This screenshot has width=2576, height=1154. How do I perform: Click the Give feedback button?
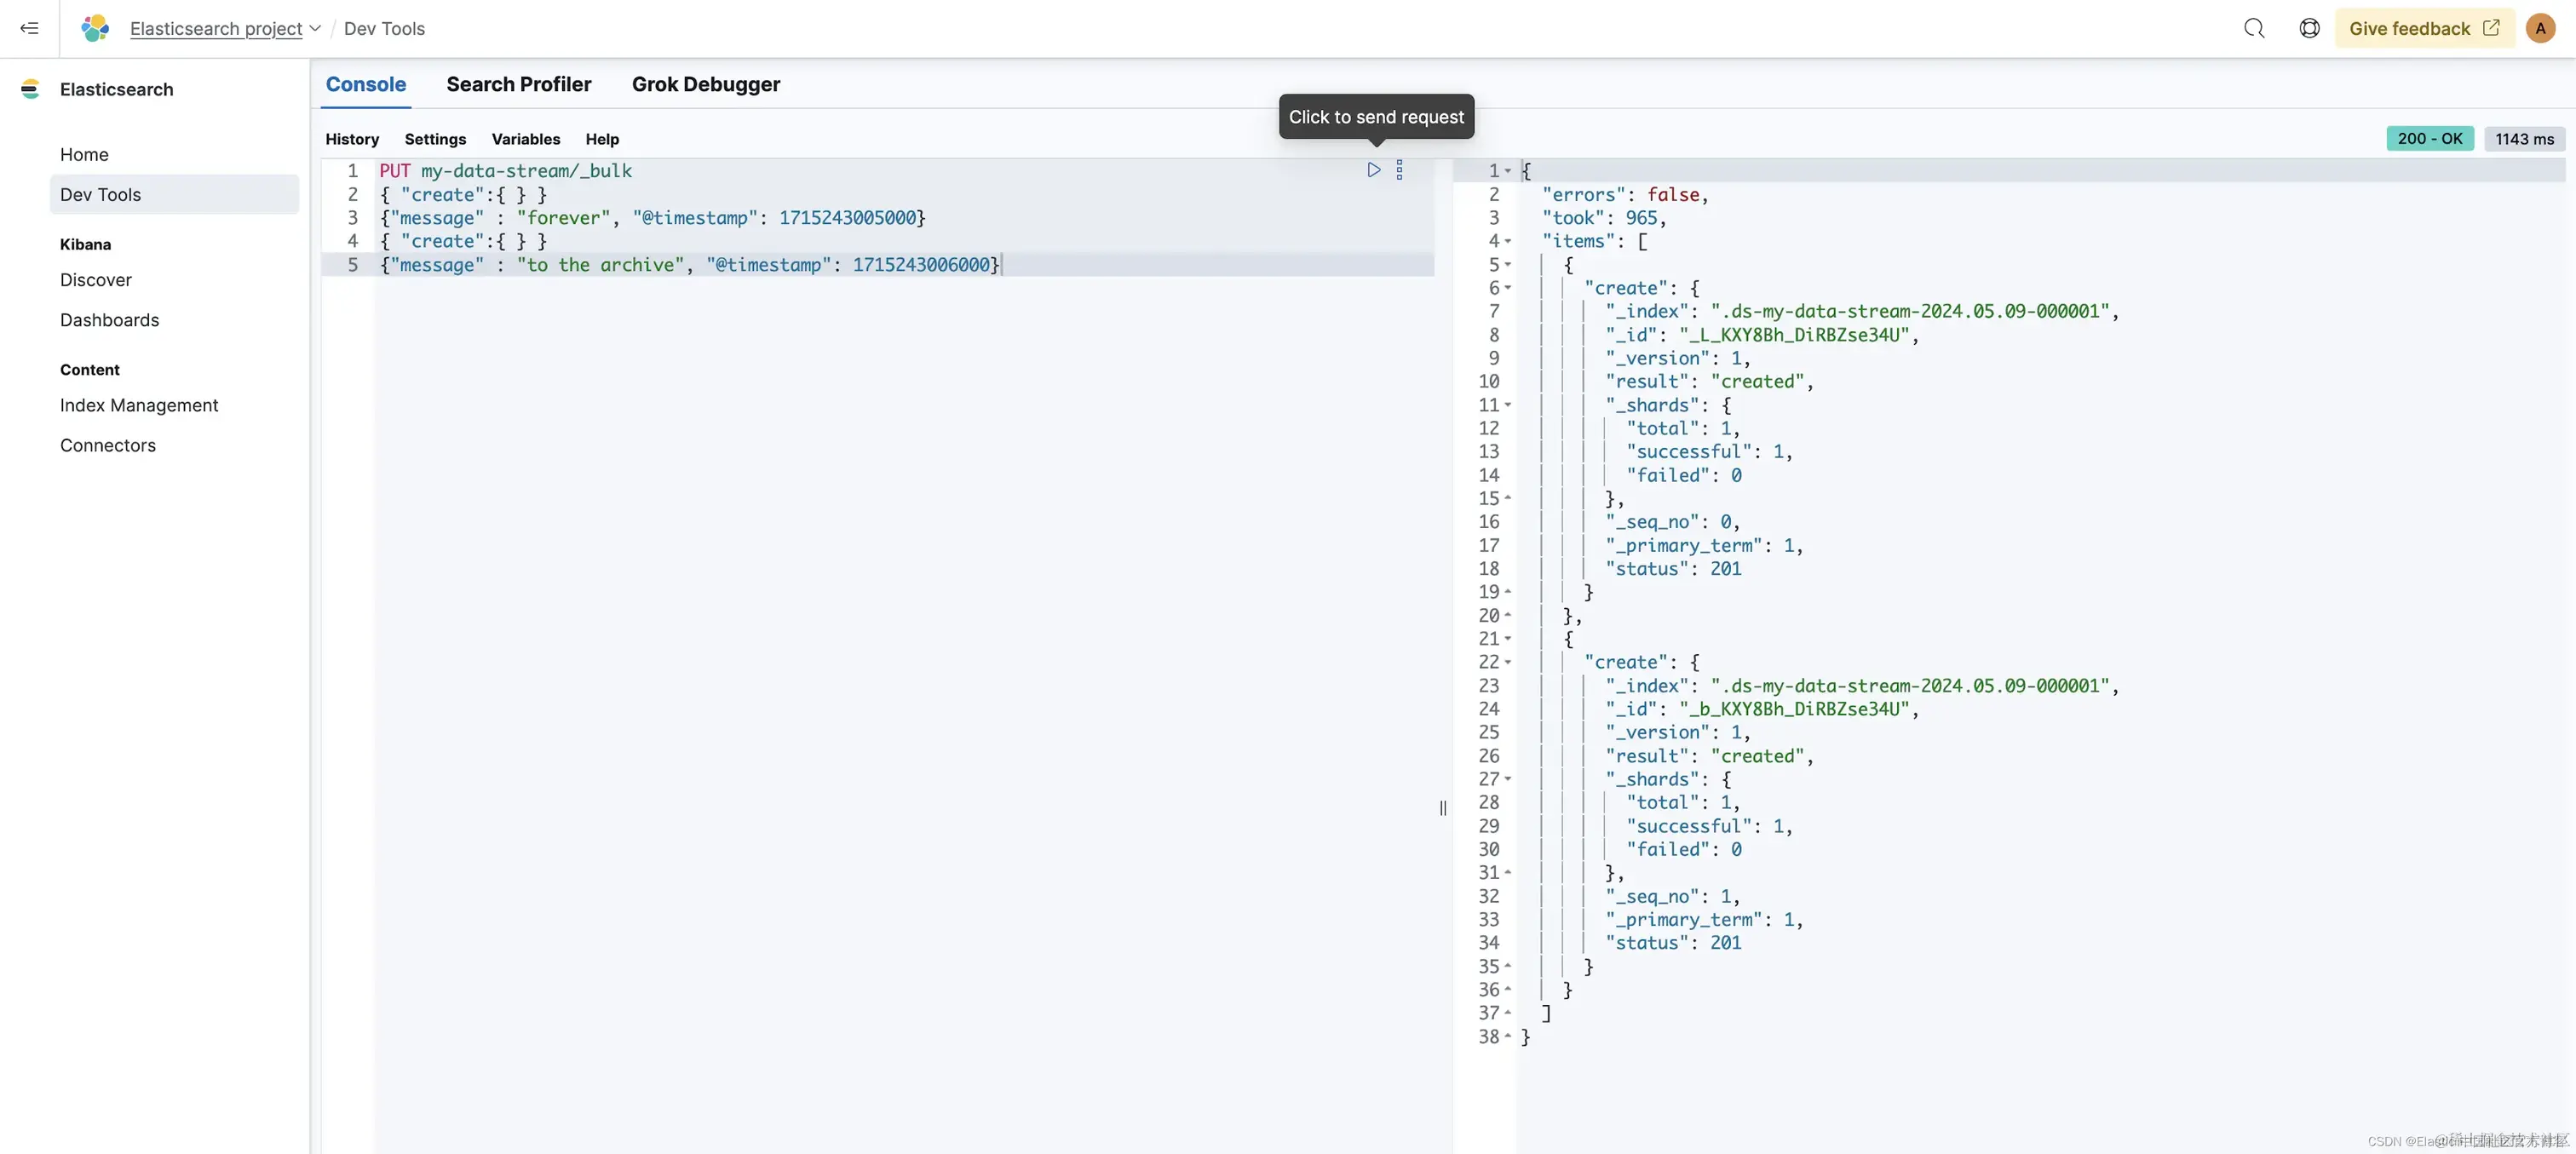tap(2423, 28)
